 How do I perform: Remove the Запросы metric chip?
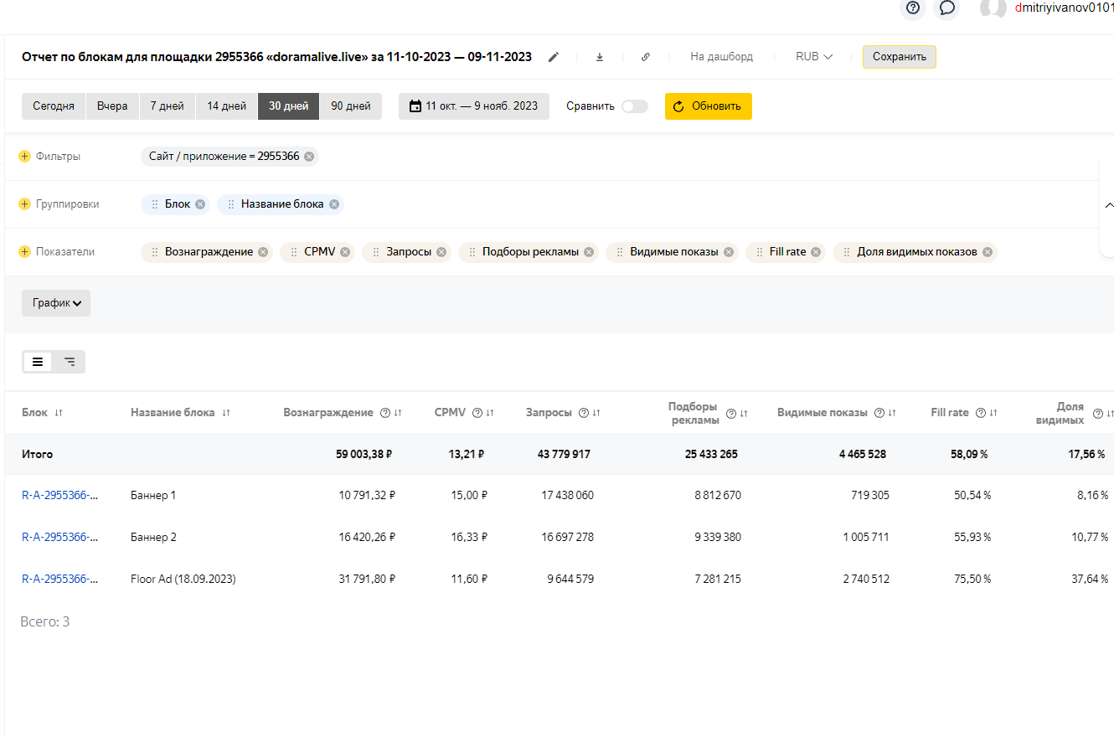click(x=441, y=252)
